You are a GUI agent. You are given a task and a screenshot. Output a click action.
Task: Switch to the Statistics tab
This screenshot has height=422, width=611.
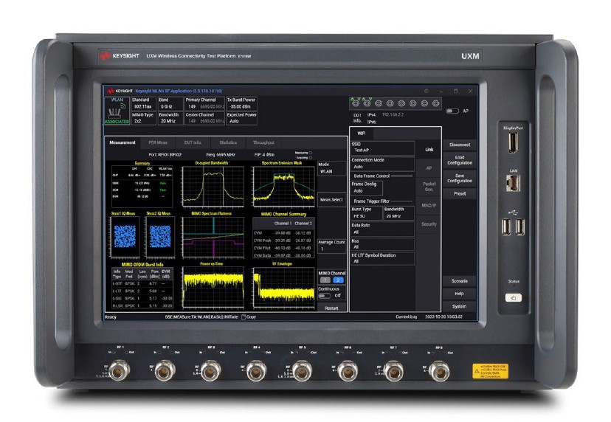click(x=228, y=142)
